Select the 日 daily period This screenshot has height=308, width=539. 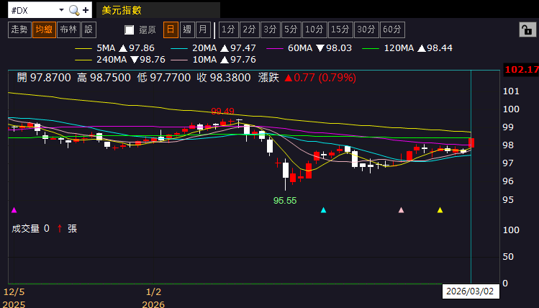(171, 30)
